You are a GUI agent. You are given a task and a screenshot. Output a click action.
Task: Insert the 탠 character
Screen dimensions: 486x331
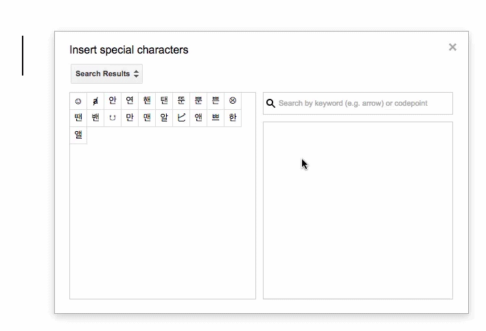point(164,101)
